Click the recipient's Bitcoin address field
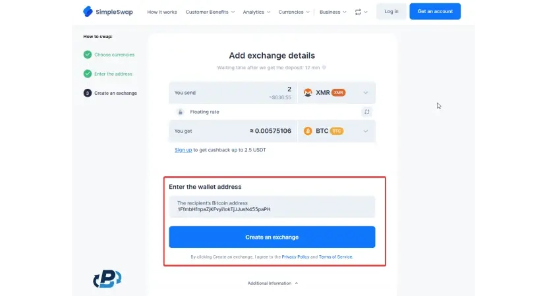The width and height of the screenshot is (547, 296). pos(272,207)
